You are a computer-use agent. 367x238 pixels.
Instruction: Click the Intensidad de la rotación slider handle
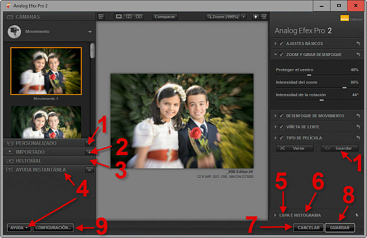pyautogui.click(x=321, y=100)
